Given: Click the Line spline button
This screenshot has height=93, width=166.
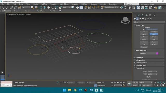Looking at the screenshot, I should coord(144,32).
